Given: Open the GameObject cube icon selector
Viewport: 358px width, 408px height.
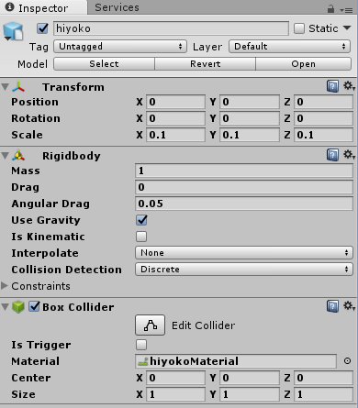Looking at the screenshot, I should (13, 31).
